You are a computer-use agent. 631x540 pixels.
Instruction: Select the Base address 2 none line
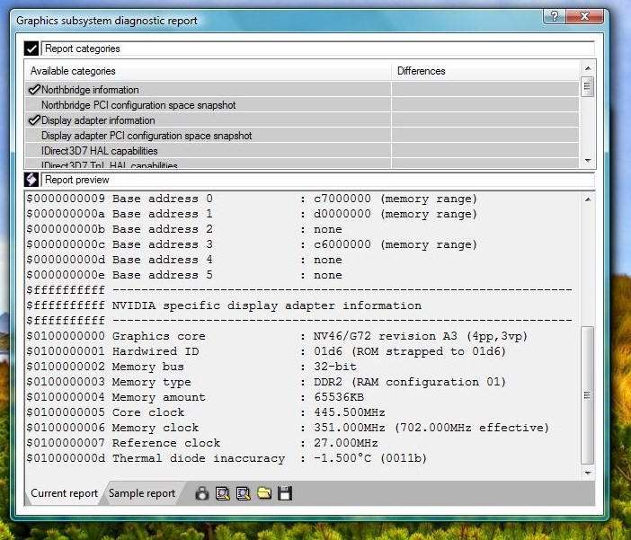[x=184, y=229]
